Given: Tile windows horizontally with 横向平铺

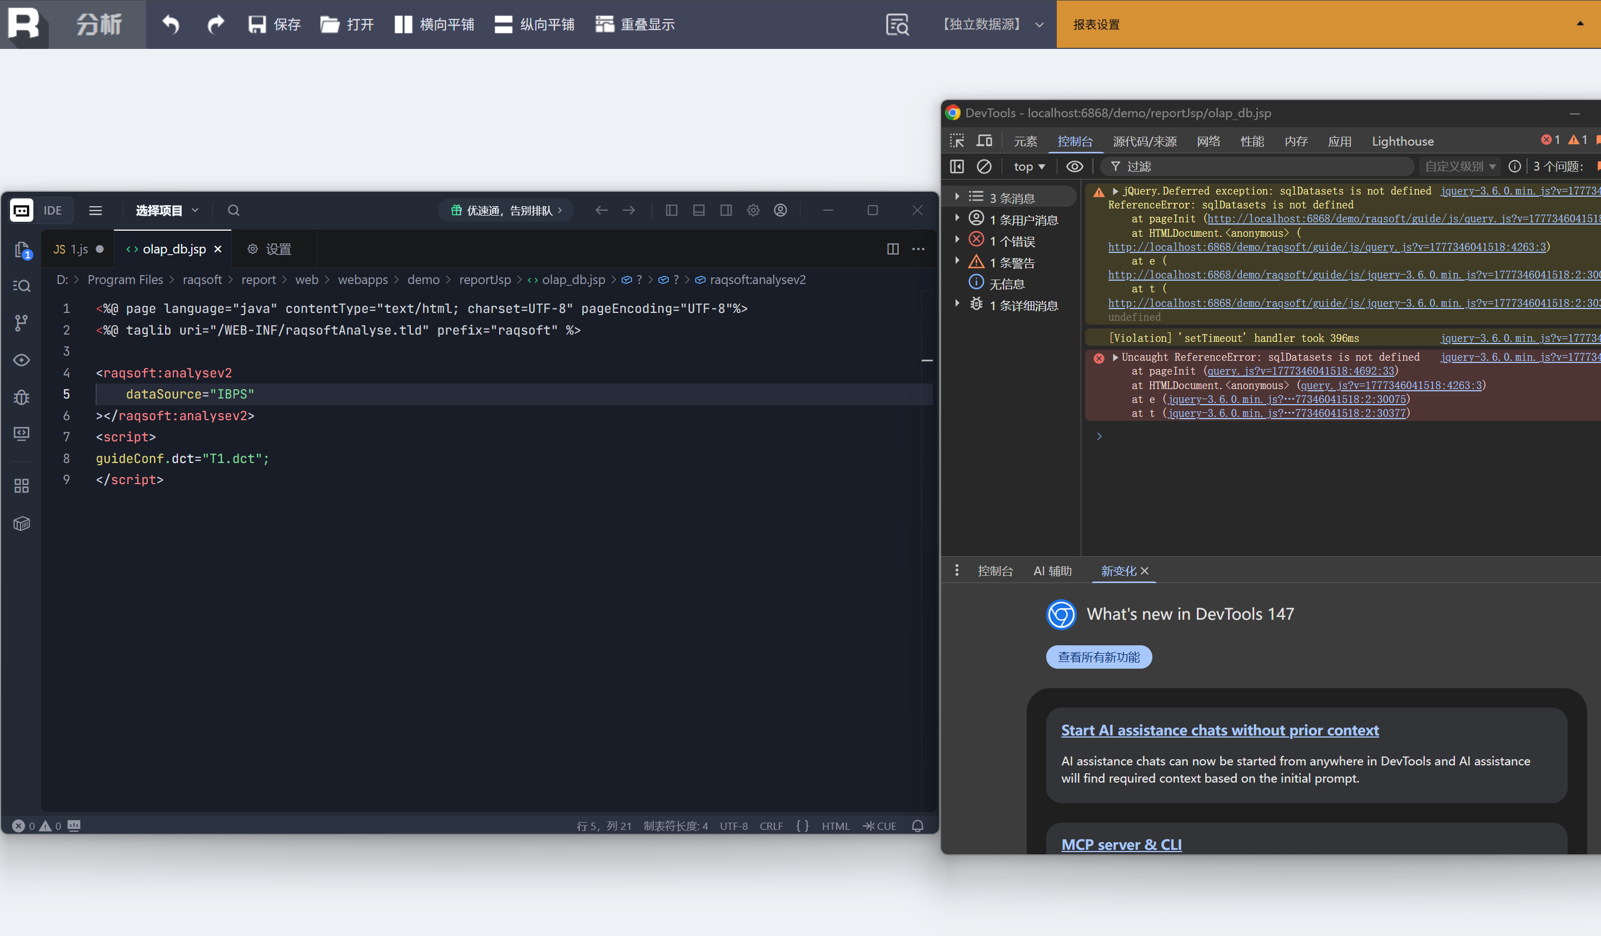Looking at the screenshot, I should point(434,24).
